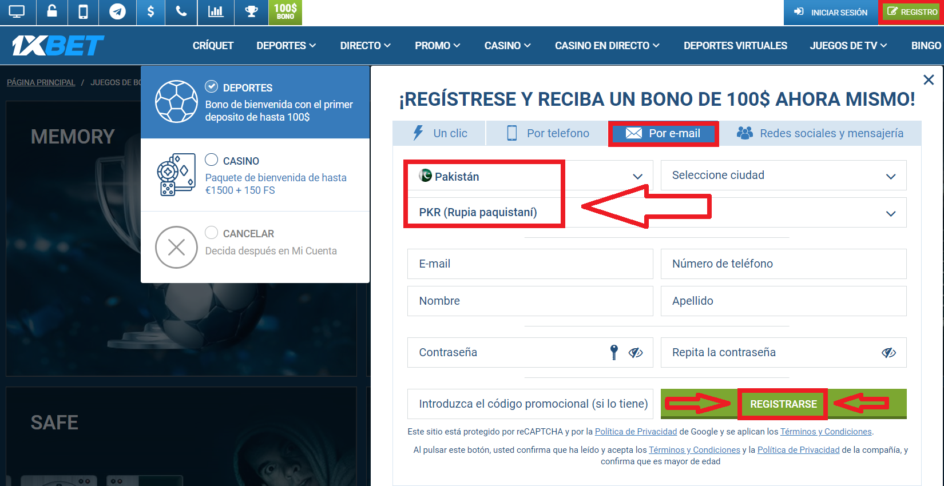Open the desktop app monitor icon
This screenshot has height=486, width=944.
(17, 11)
